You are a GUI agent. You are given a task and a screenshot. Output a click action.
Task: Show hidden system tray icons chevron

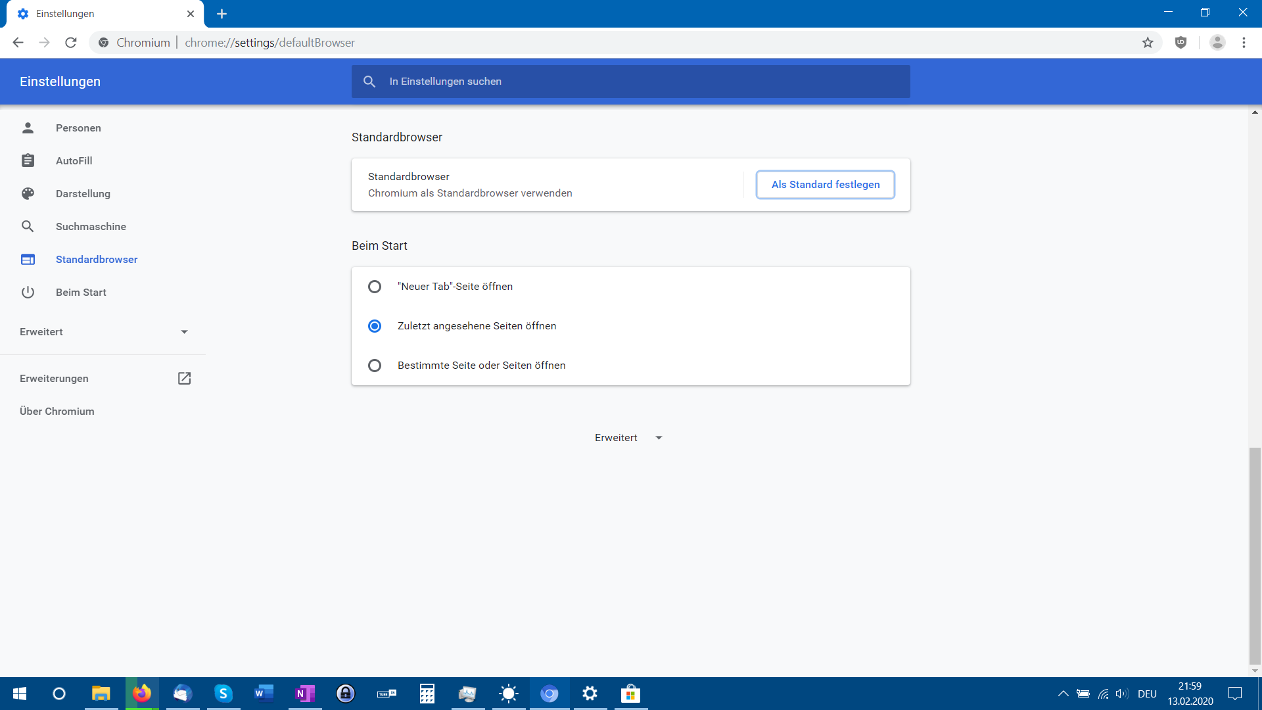pos(1063,694)
